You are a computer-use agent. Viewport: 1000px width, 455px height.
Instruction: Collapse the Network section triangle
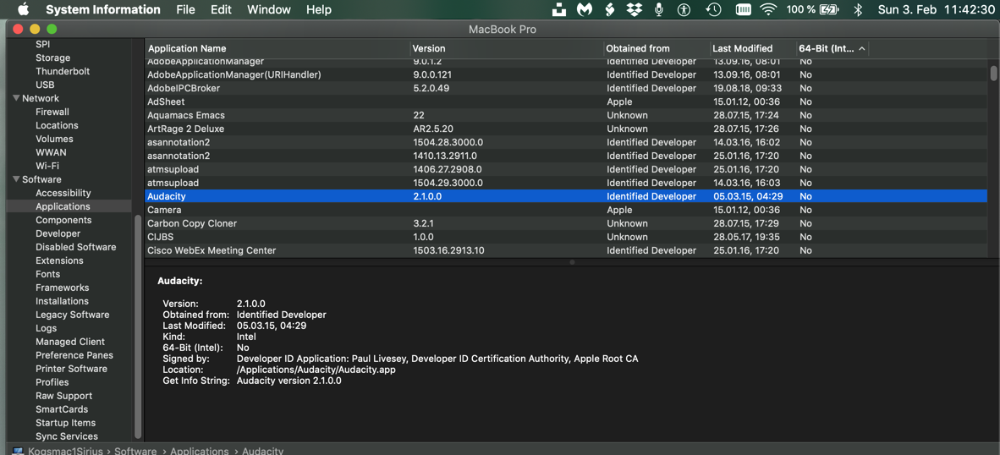[16, 98]
